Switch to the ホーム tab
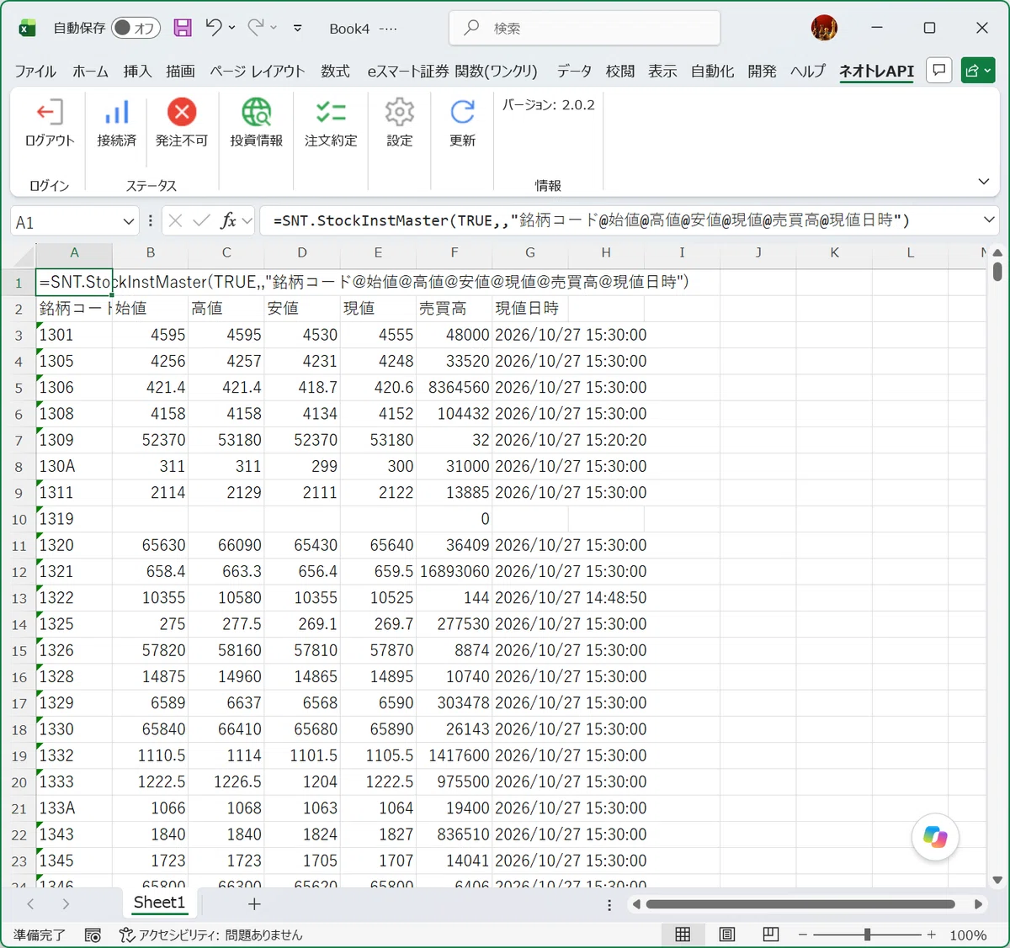This screenshot has height=948, width=1010. click(x=90, y=71)
